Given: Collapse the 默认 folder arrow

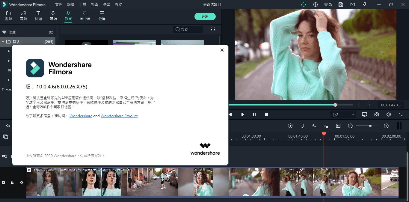Looking at the screenshot, I should tap(3, 42).
